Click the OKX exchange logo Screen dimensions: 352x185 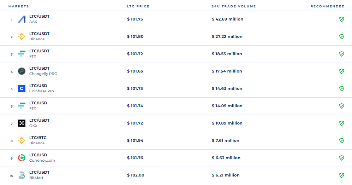[x=22, y=123]
